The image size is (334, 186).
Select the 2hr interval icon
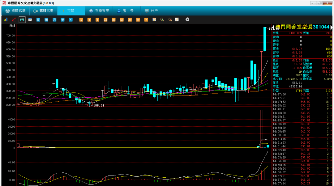click(x=130, y=19)
